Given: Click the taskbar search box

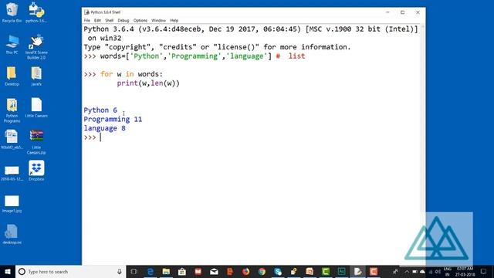Looking at the screenshot, I should (x=70, y=272).
